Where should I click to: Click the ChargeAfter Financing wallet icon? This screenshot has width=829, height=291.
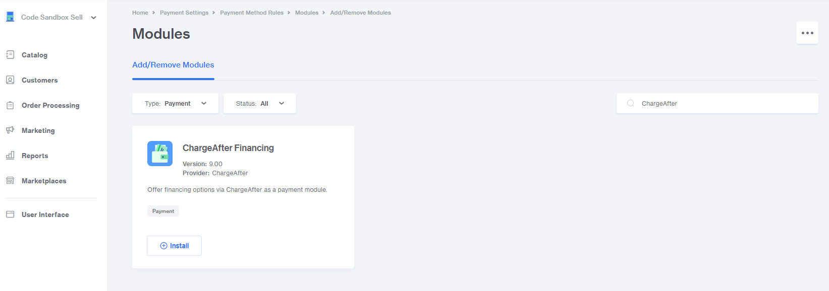160,154
